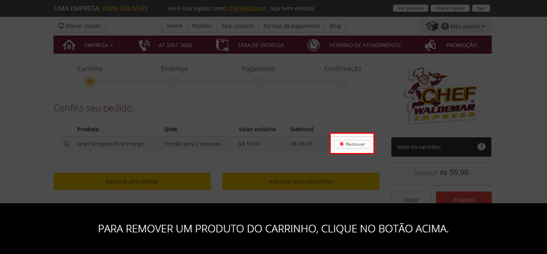Click the clock icon for Horário de Atendimento
This screenshot has height=254, width=547.
(x=313, y=46)
